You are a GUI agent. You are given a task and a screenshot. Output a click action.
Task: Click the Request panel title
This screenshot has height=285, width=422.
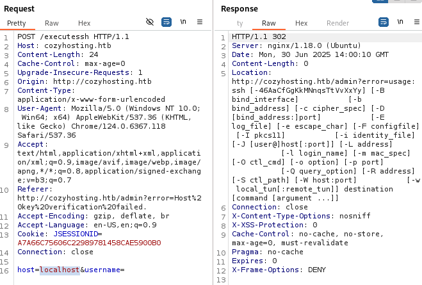(19, 9)
